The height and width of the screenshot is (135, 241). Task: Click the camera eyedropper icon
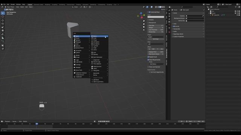[203, 16]
